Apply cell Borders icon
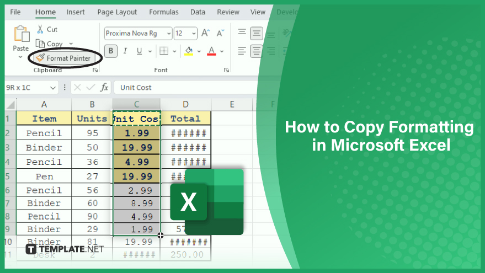 [164, 51]
